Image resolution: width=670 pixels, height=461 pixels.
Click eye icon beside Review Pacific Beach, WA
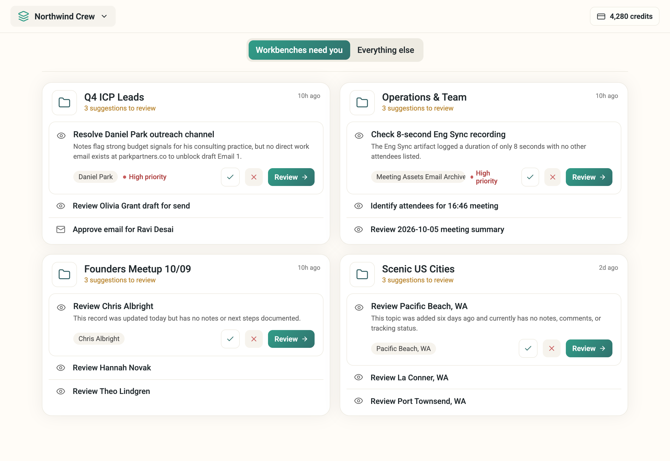359,307
